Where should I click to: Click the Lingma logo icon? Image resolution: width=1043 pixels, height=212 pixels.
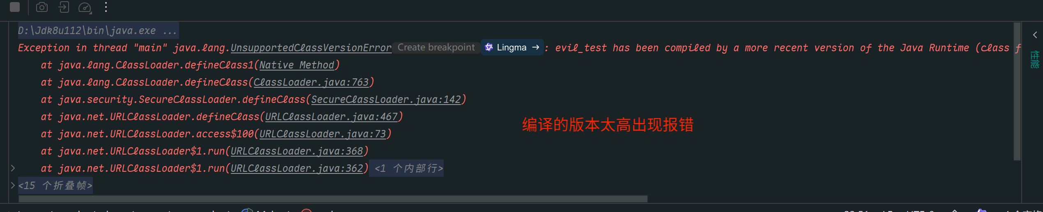point(489,48)
